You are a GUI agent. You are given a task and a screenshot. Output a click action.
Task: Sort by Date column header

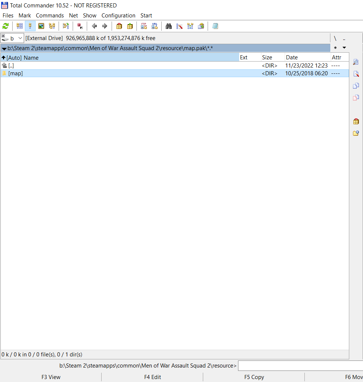[x=308, y=57]
